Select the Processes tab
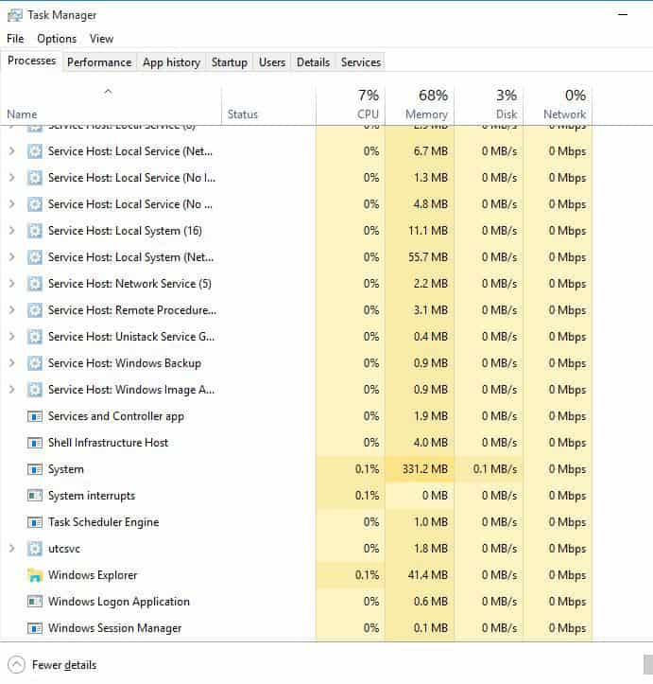653x684 pixels. point(32,61)
